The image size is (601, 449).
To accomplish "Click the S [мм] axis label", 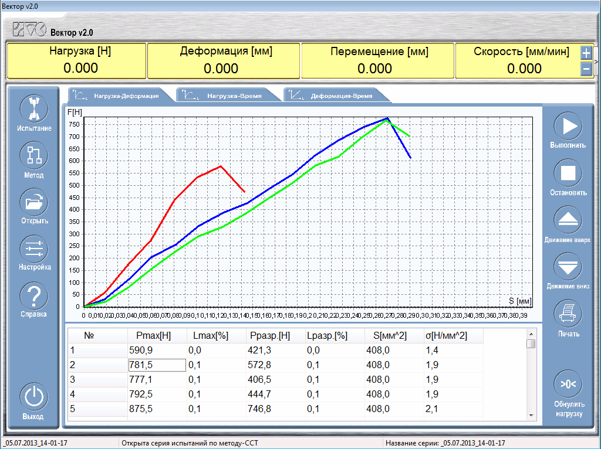I will (520, 301).
